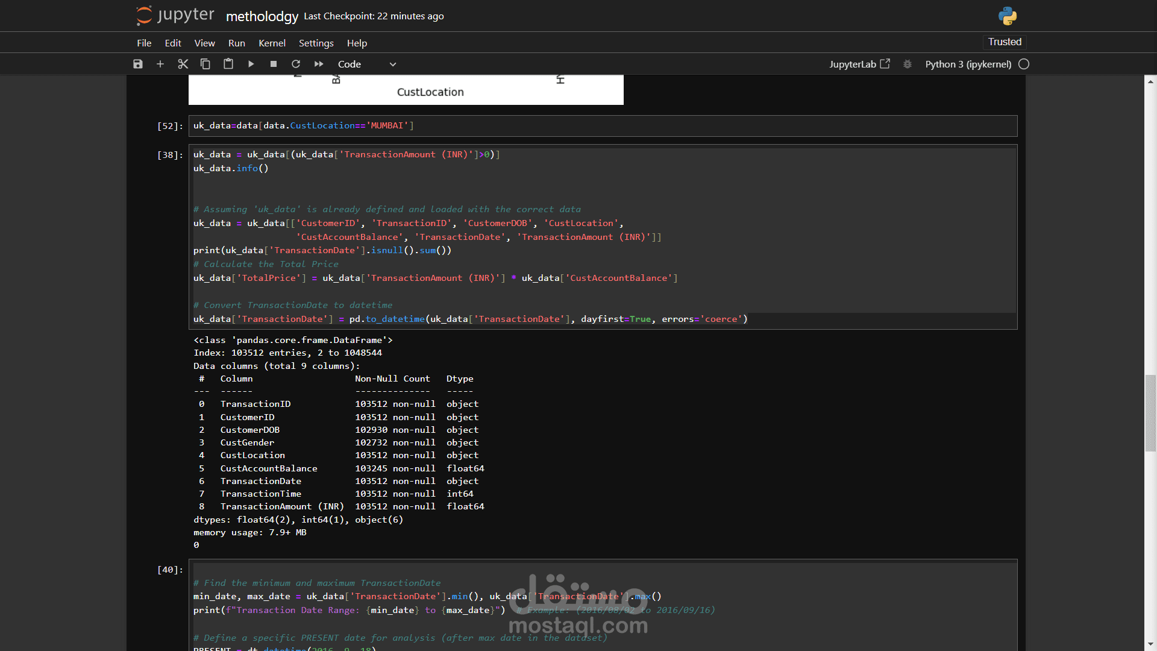Click the notebook title metholodgy
This screenshot has width=1157, height=651.
tap(262, 16)
